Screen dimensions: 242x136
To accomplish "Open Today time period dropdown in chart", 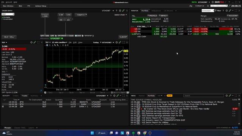I will [97, 42].
